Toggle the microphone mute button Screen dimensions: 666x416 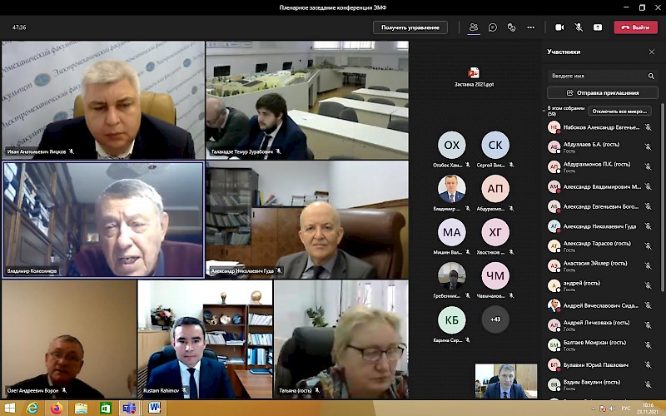point(579,27)
